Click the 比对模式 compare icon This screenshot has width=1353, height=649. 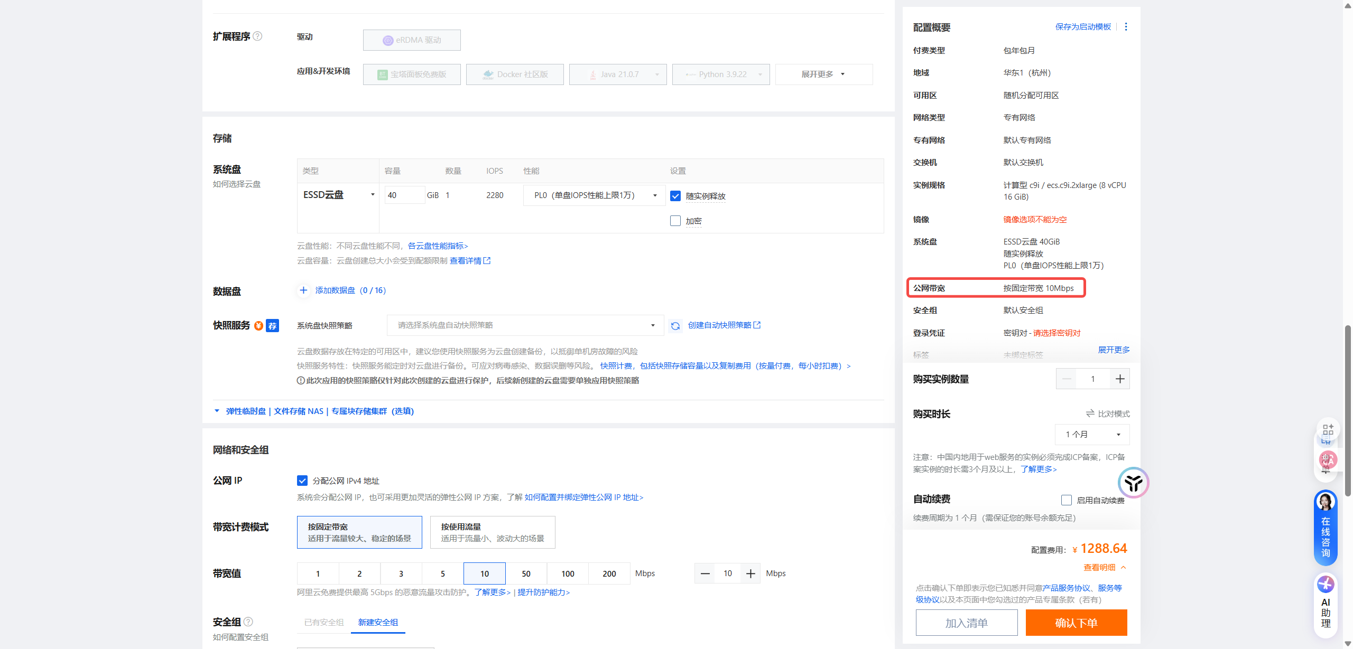pos(1090,414)
